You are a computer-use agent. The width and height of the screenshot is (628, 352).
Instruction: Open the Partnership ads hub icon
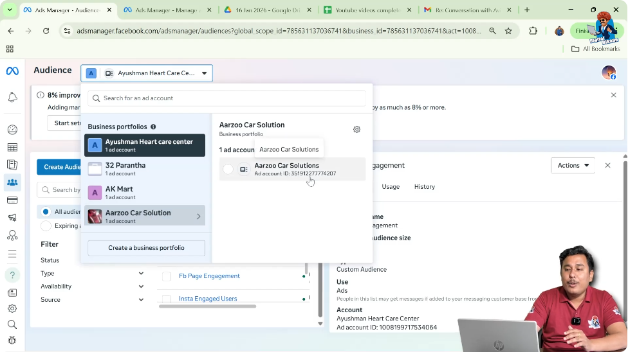(12, 235)
